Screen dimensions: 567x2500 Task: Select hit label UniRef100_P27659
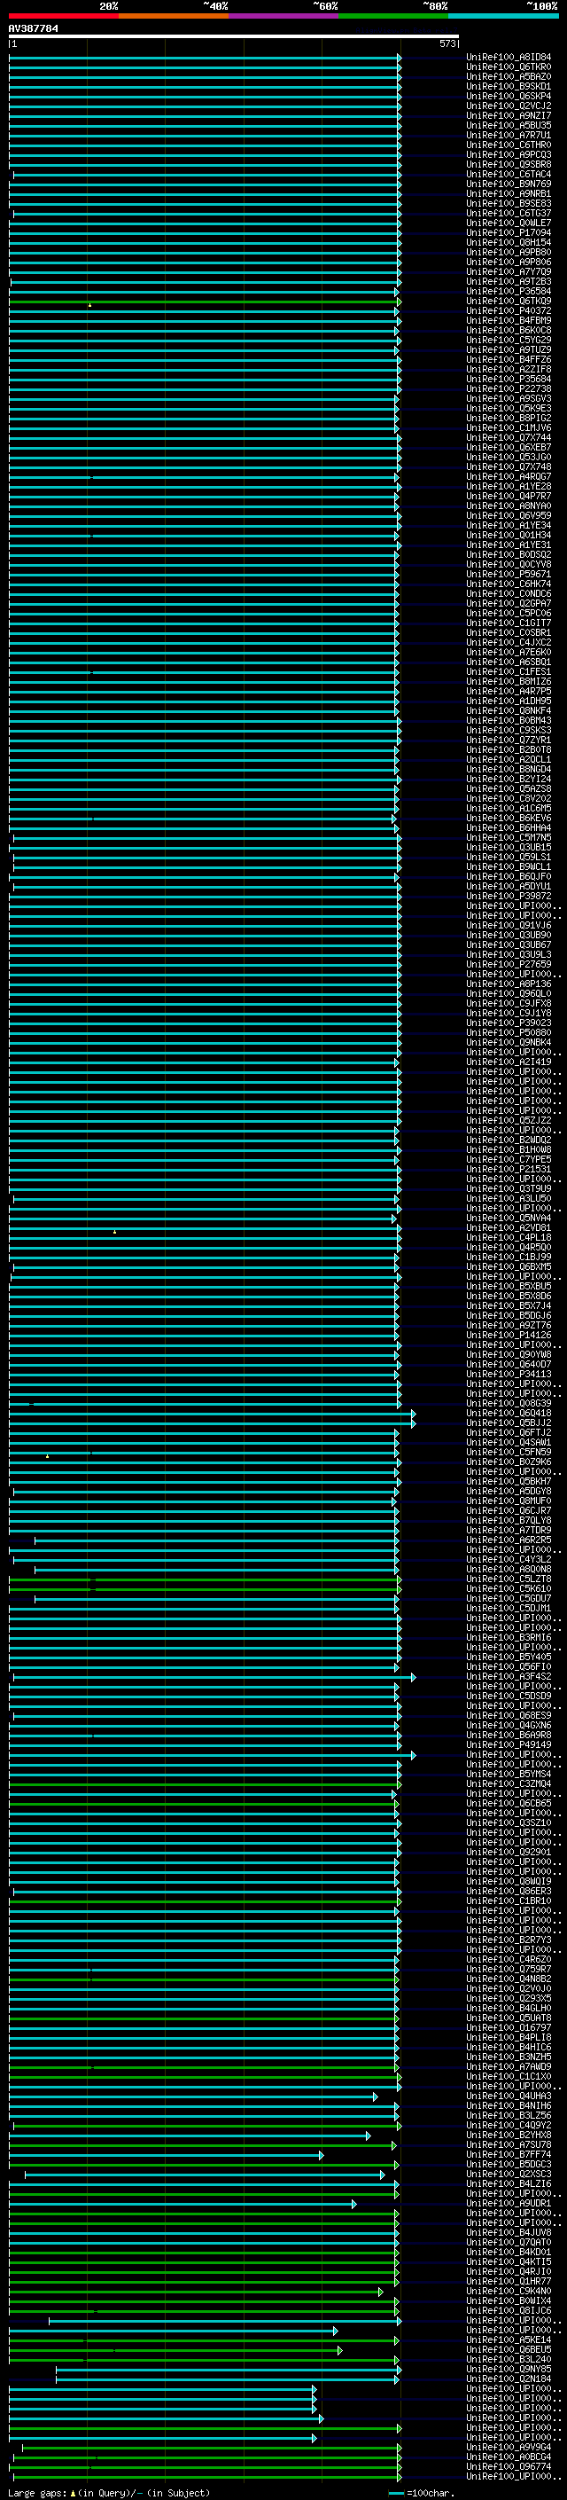[x=509, y=965]
